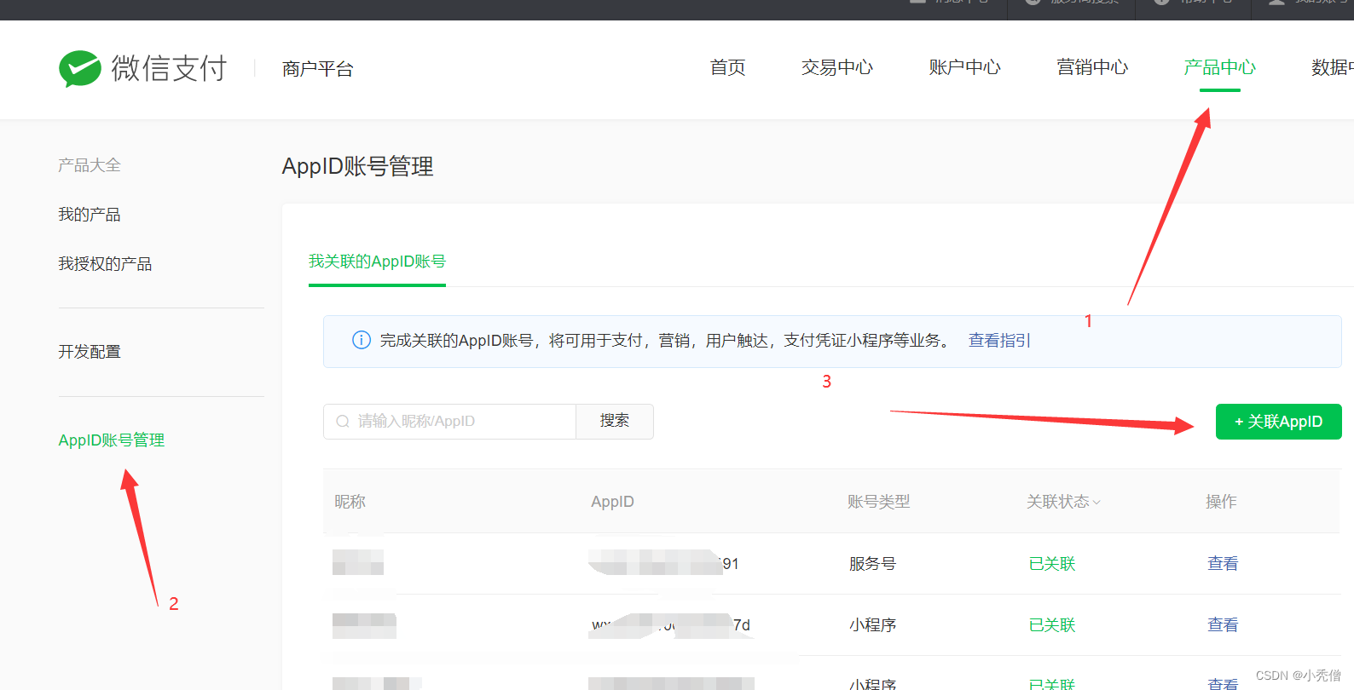Open the 首页 navigation item

click(x=728, y=67)
